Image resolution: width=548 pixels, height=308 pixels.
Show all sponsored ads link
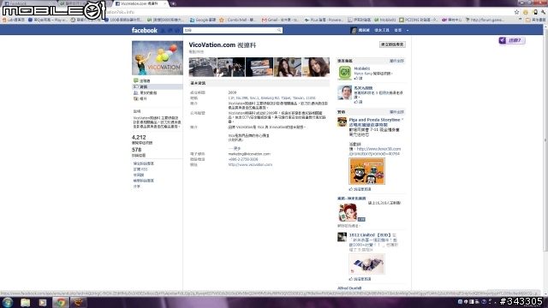coord(396,112)
